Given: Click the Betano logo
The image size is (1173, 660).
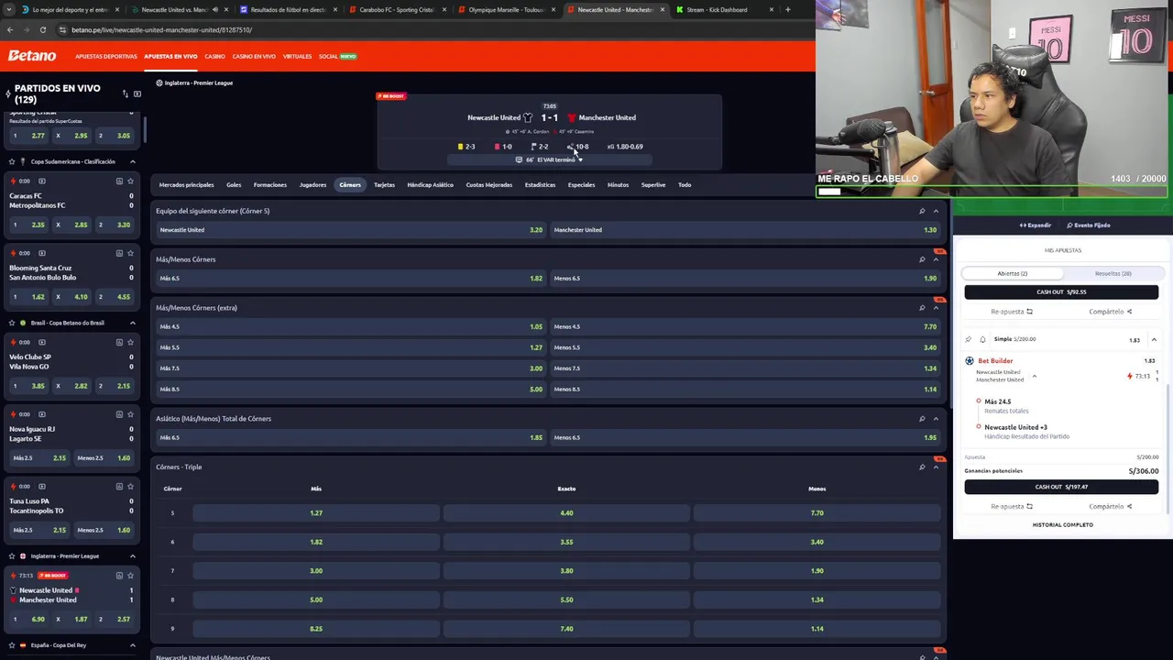Looking at the screenshot, I should pyautogui.click(x=32, y=56).
